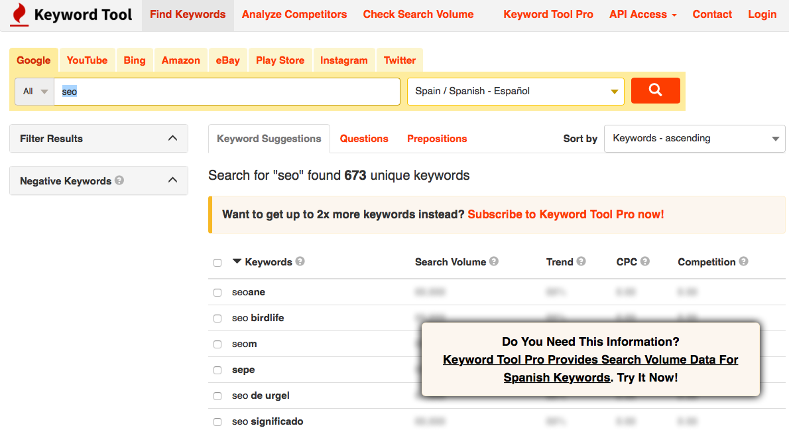Switch to the YouTube tab

(87, 60)
